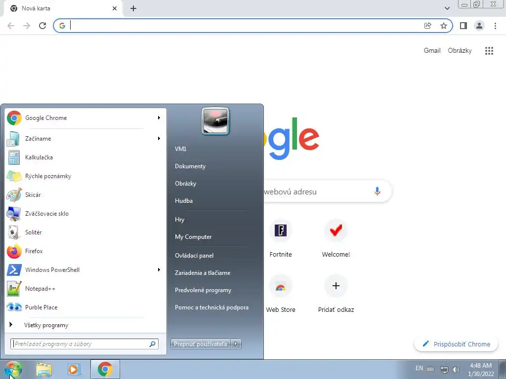Click Prepnúť používateľa button
This screenshot has height=379, width=506.
pyautogui.click(x=201, y=344)
